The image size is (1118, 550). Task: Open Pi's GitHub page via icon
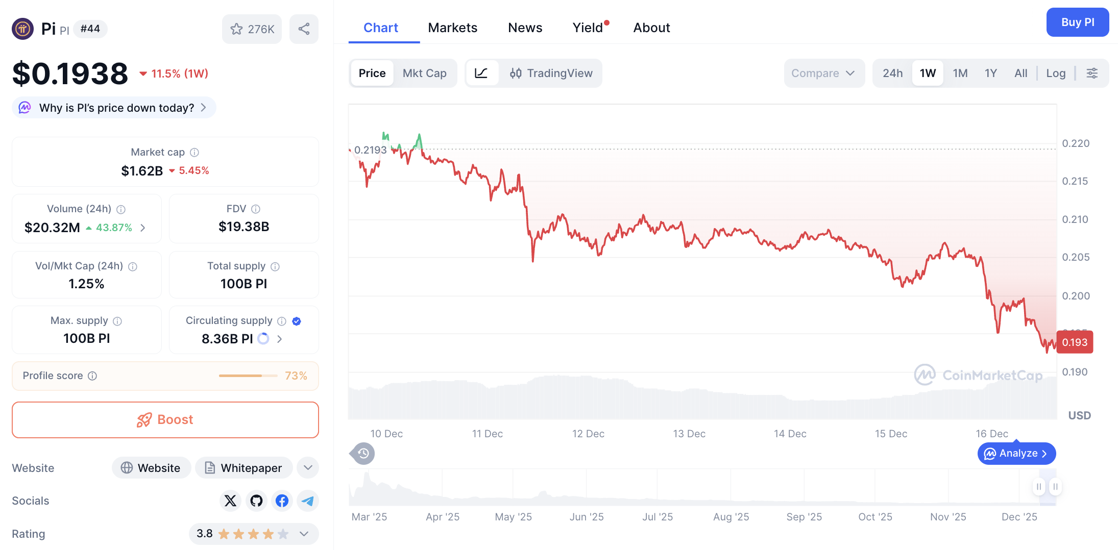256,501
